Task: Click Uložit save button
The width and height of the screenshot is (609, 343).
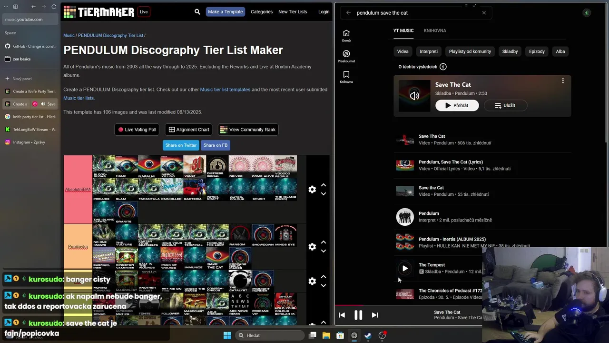Action: pyautogui.click(x=505, y=105)
